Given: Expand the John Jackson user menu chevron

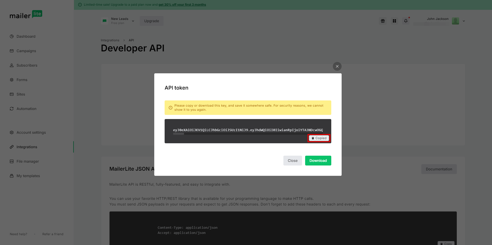Looking at the screenshot, I should click(464, 21).
